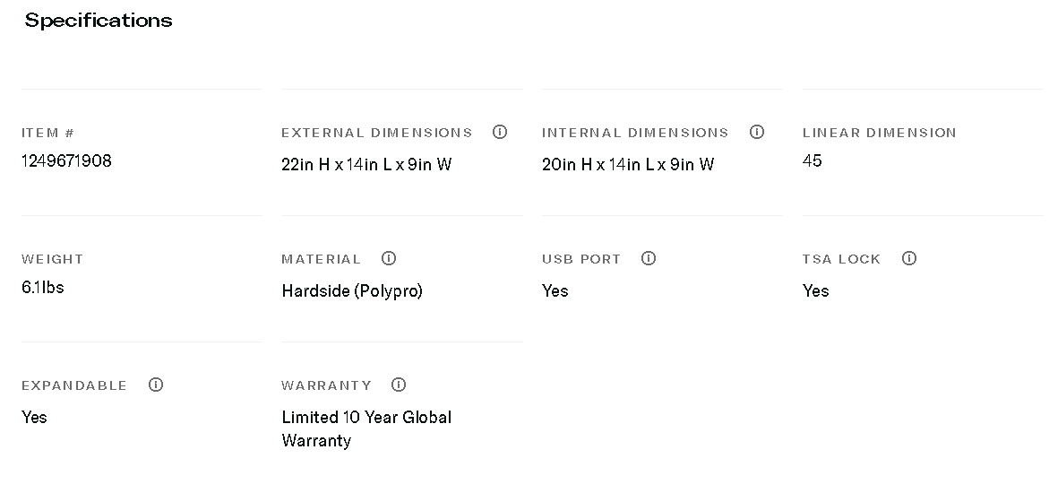Select the item number 1249671908
The height and width of the screenshot is (493, 1049).
[66, 161]
